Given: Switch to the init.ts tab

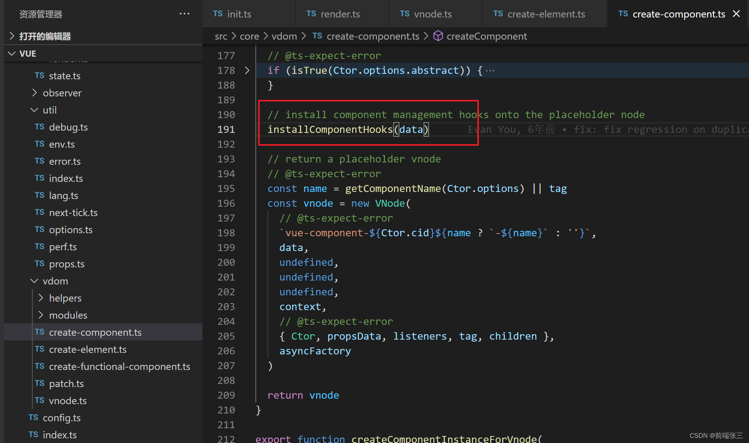Looking at the screenshot, I should [249, 14].
